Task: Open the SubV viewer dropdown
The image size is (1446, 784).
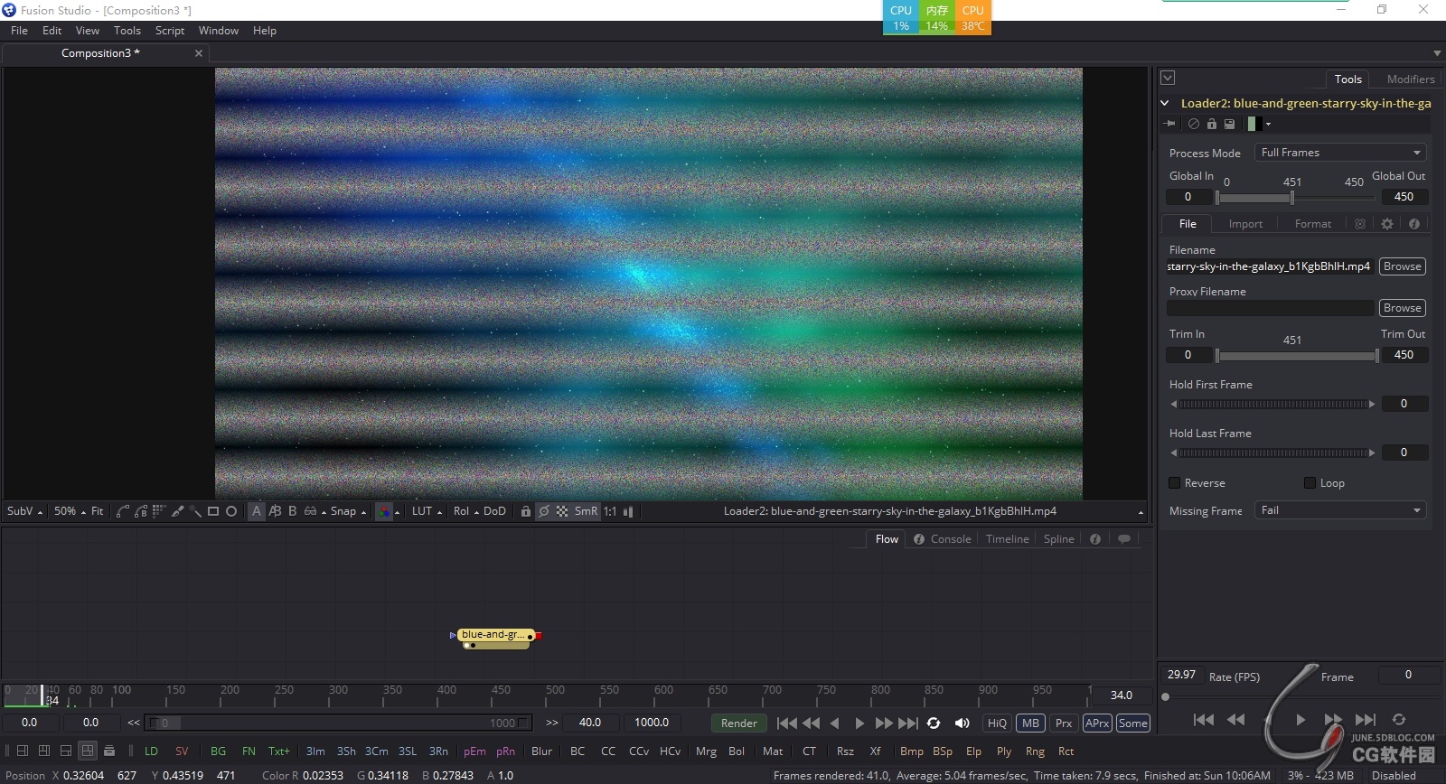Action: coord(24,511)
